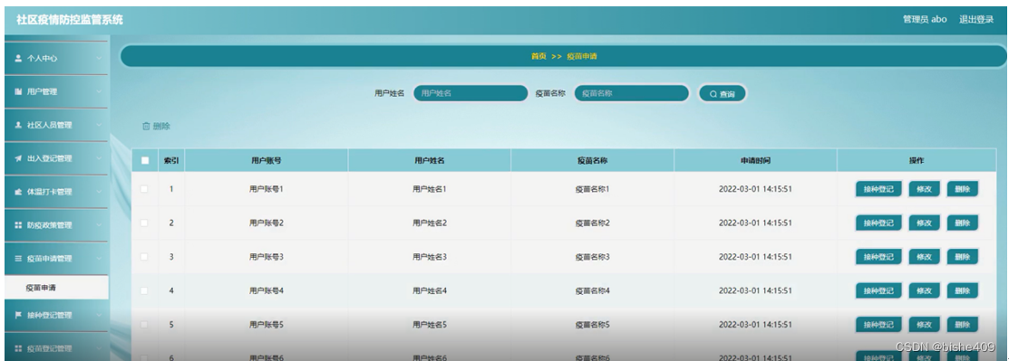Check the box for row 用户账号4
The width and height of the screenshot is (1009, 361).
coord(144,290)
